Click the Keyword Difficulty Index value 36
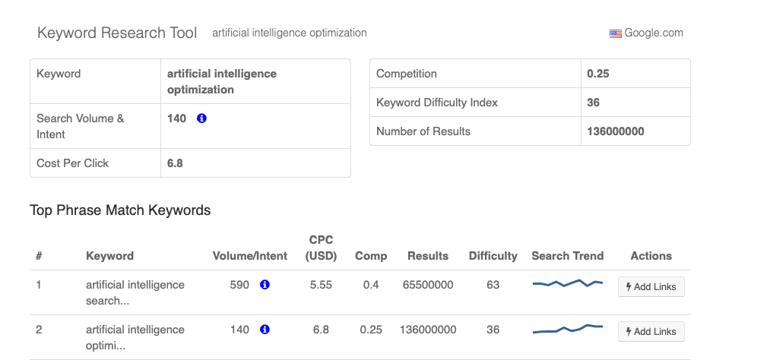This screenshot has width=770, height=363. [x=594, y=103]
